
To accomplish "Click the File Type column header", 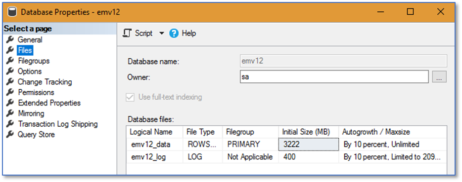I will [203, 132].
